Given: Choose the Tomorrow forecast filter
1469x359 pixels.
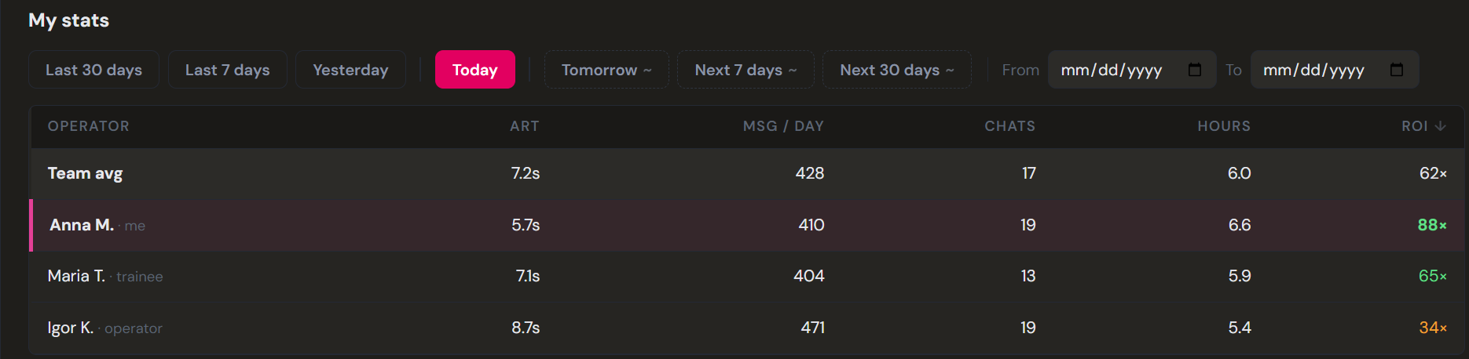Looking at the screenshot, I should [606, 70].
